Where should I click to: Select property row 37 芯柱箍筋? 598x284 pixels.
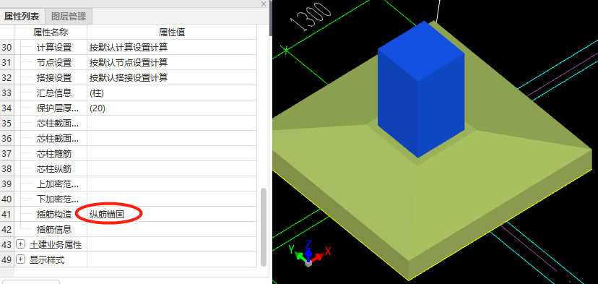tap(128, 153)
